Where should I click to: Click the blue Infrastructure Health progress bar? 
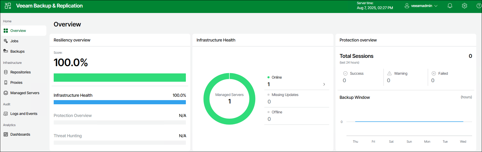(120, 102)
